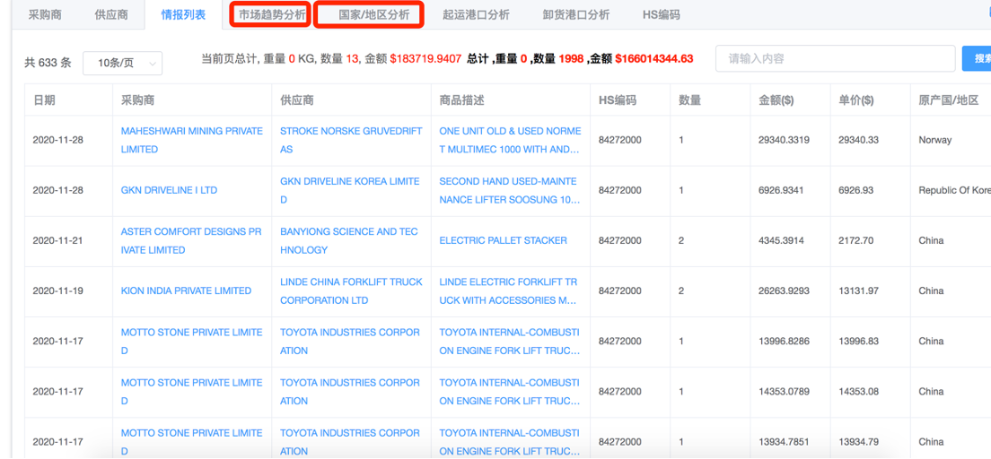Image resolution: width=991 pixels, height=459 pixels.
Task: Open supplier BANYIONG SCIENCE AND TECHNOLOGY
Action: 349,240
